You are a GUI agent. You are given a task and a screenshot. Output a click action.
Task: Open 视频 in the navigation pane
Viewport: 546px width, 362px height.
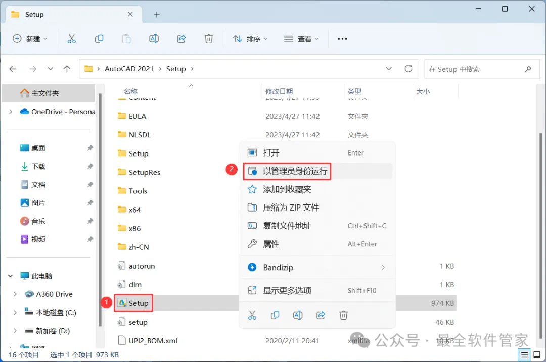coord(38,239)
